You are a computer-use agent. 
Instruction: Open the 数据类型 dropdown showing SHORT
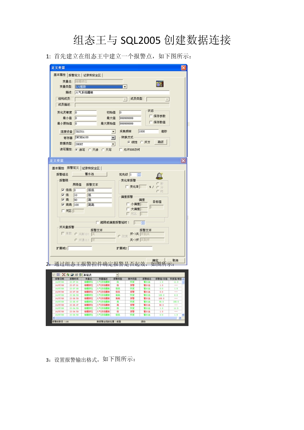(113, 144)
